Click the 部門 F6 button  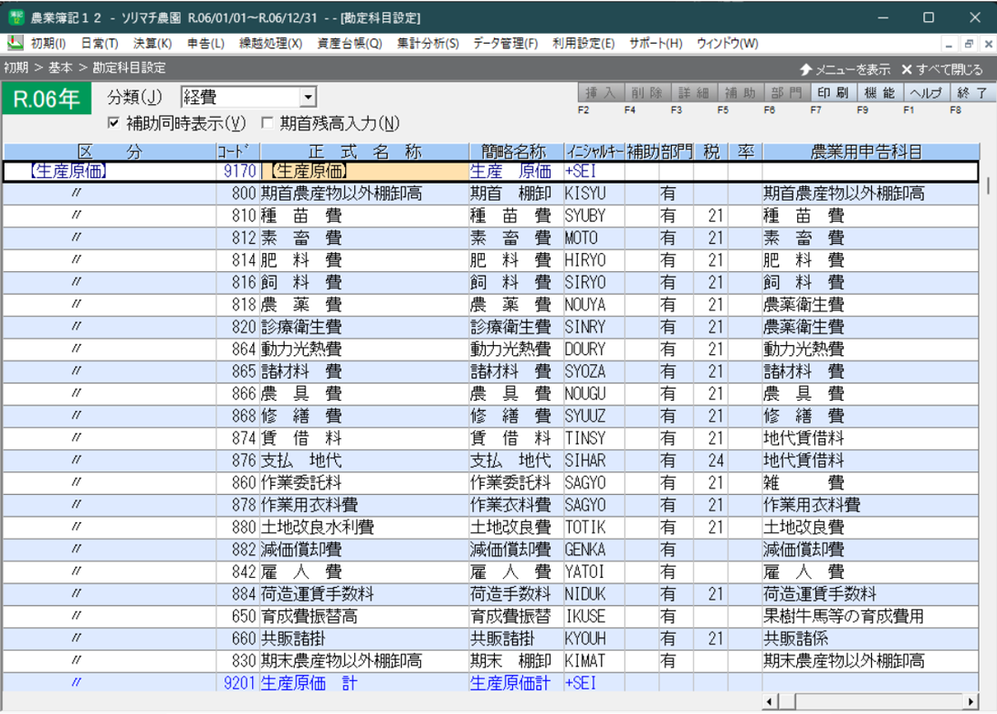coord(787,93)
